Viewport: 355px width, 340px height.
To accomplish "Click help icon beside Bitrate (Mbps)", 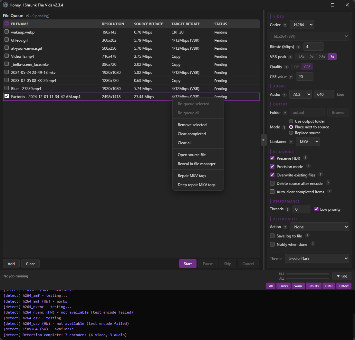I will point(298,47).
